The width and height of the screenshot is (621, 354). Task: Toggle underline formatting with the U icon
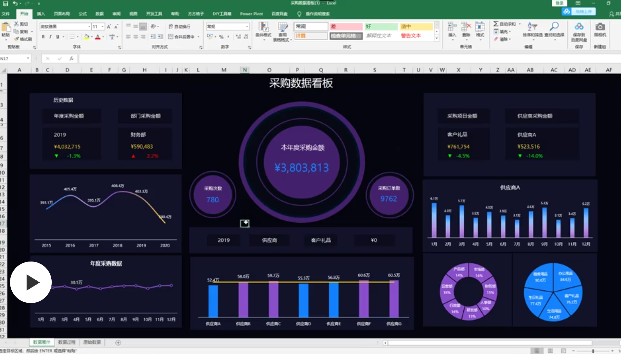click(x=57, y=37)
